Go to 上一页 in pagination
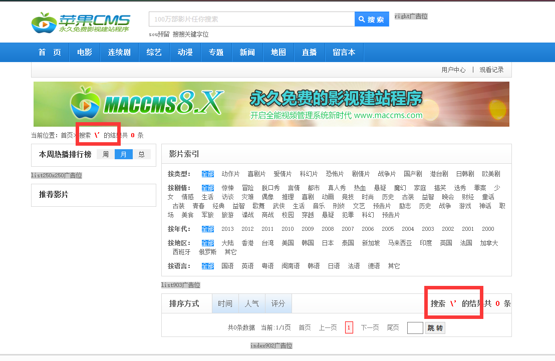 (x=328, y=328)
